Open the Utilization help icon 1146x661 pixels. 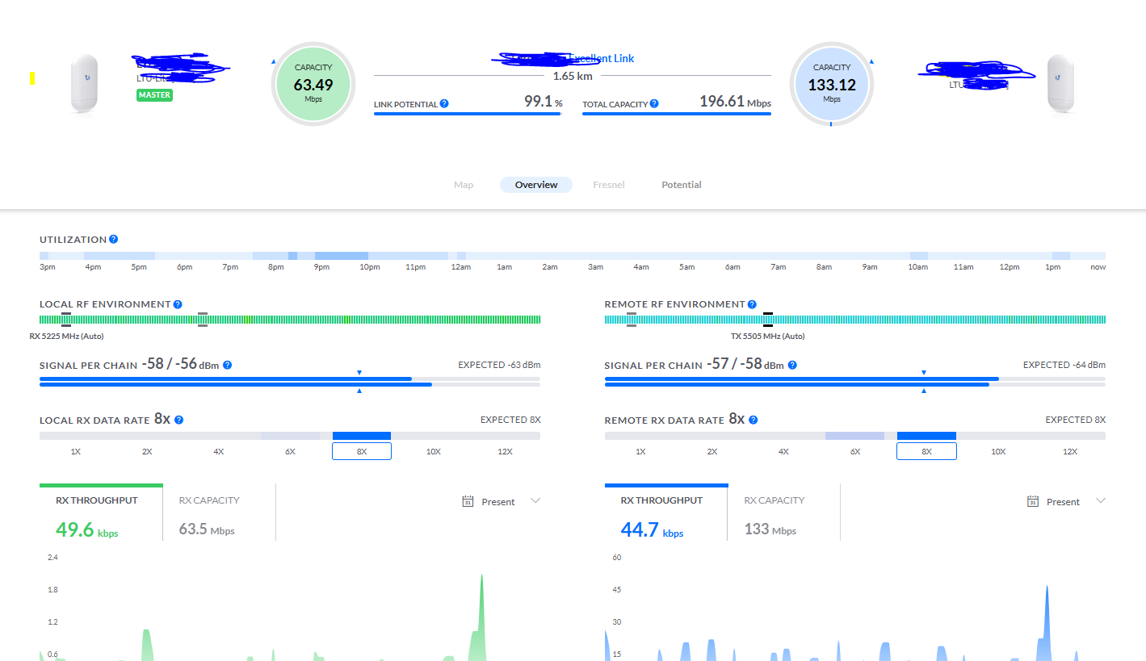(114, 240)
